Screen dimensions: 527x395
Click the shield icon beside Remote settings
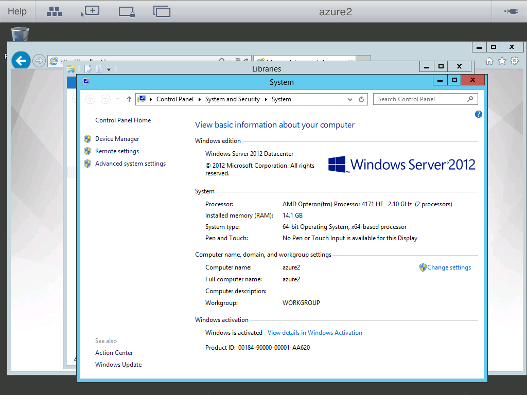[x=87, y=151]
